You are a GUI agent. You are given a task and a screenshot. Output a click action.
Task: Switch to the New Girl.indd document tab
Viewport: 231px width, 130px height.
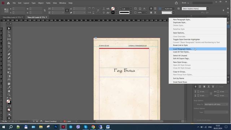coord(36,17)
